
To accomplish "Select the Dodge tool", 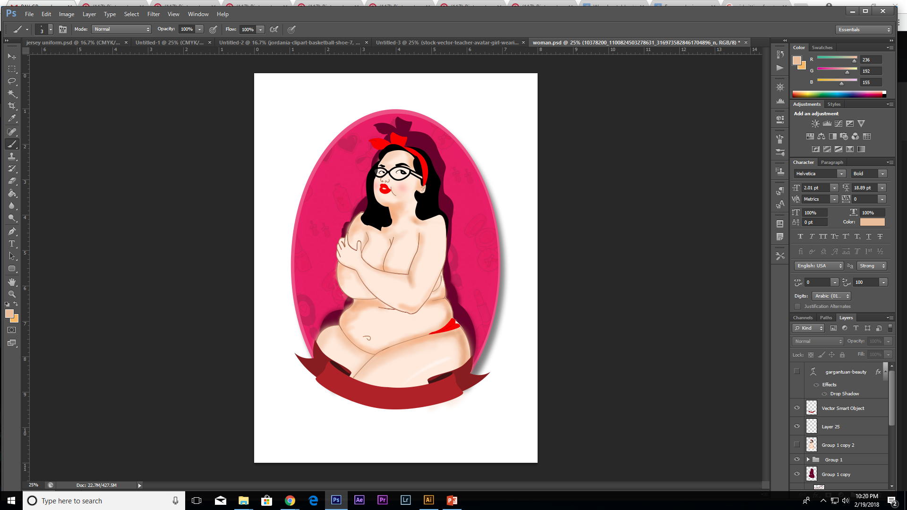I will [12, 218].
